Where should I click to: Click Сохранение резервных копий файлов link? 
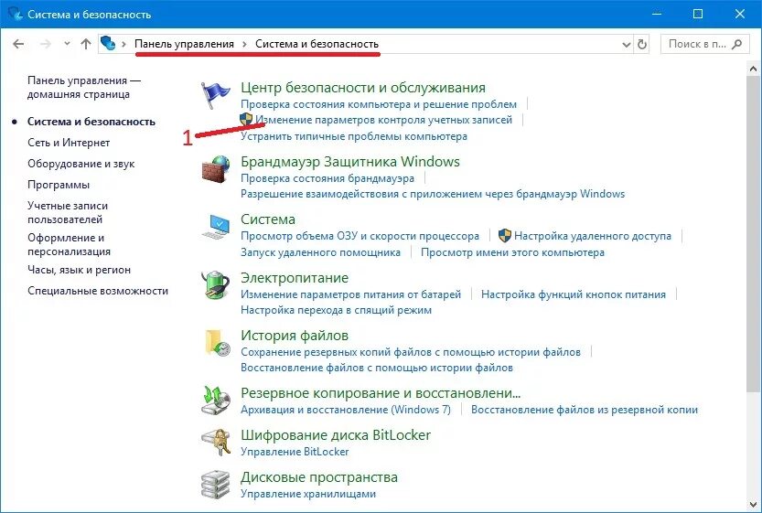coord(411,352)
